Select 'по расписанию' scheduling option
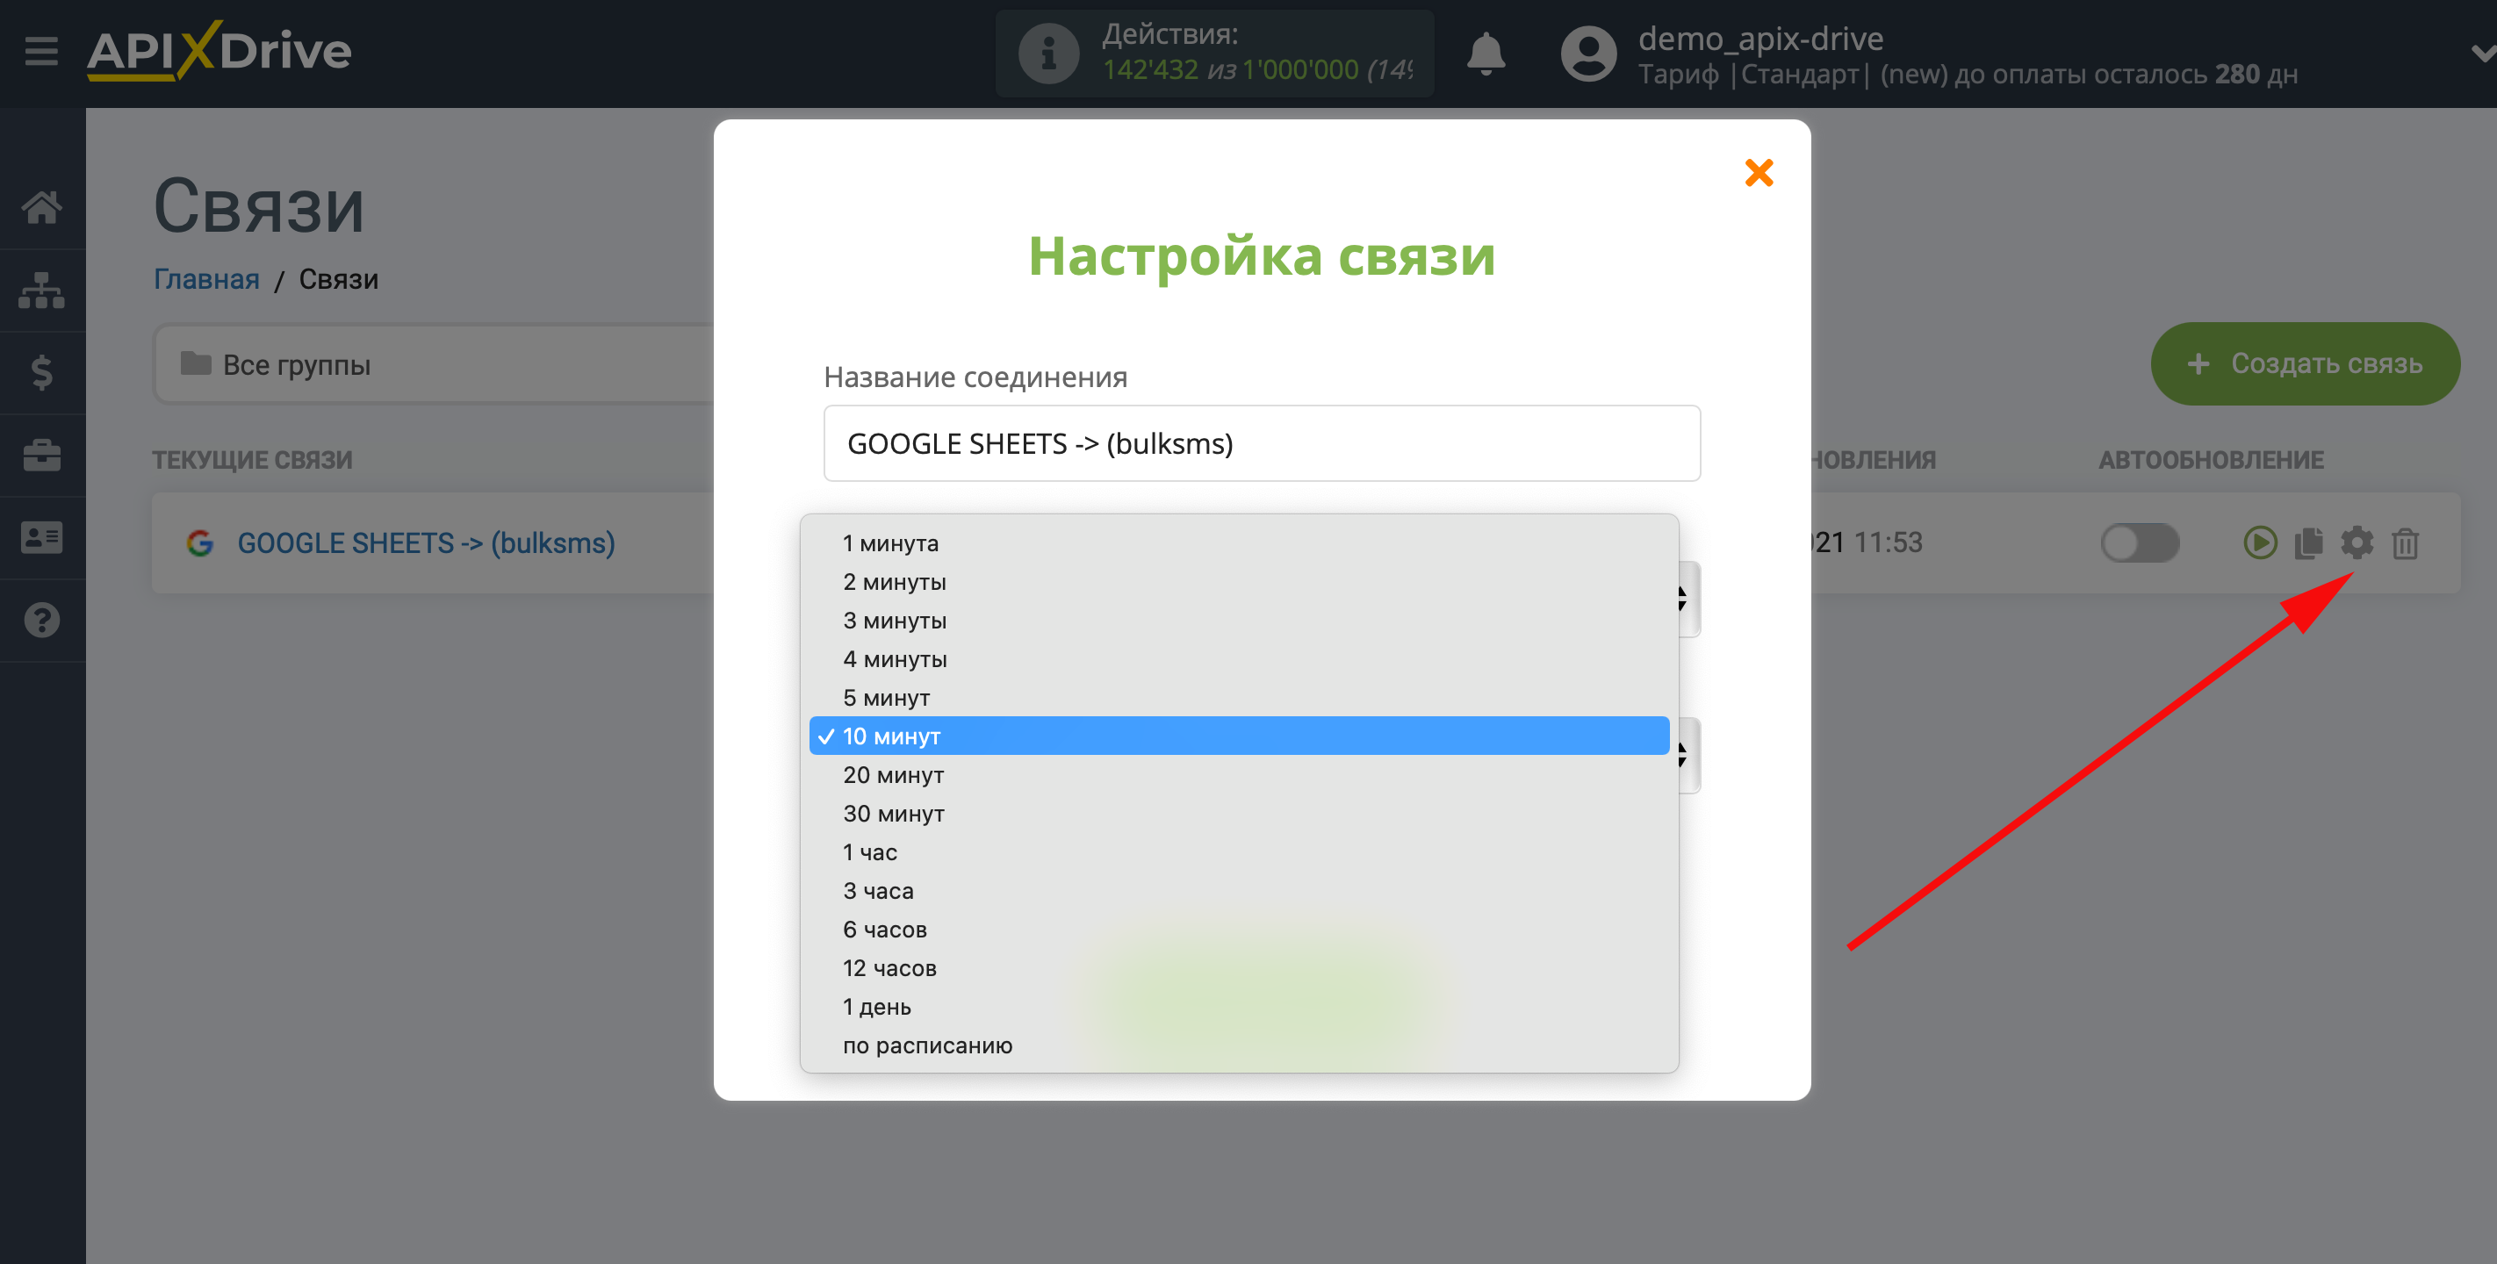 coord(927,1045)
